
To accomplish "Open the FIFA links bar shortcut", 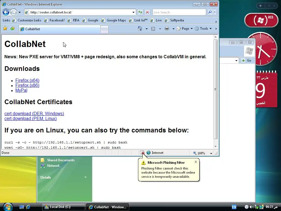I will (x=74, y=20).
